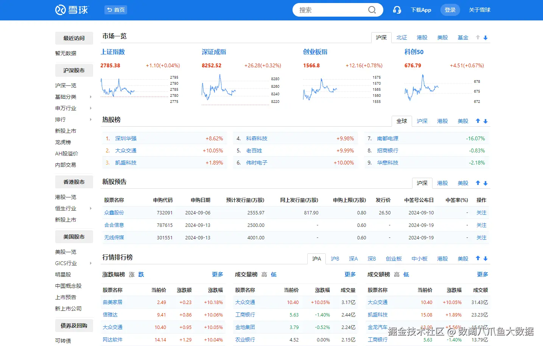Select the 美股 tab in 新股预告
This screenshot has height=346, width=543.
(x=463, y=183)
